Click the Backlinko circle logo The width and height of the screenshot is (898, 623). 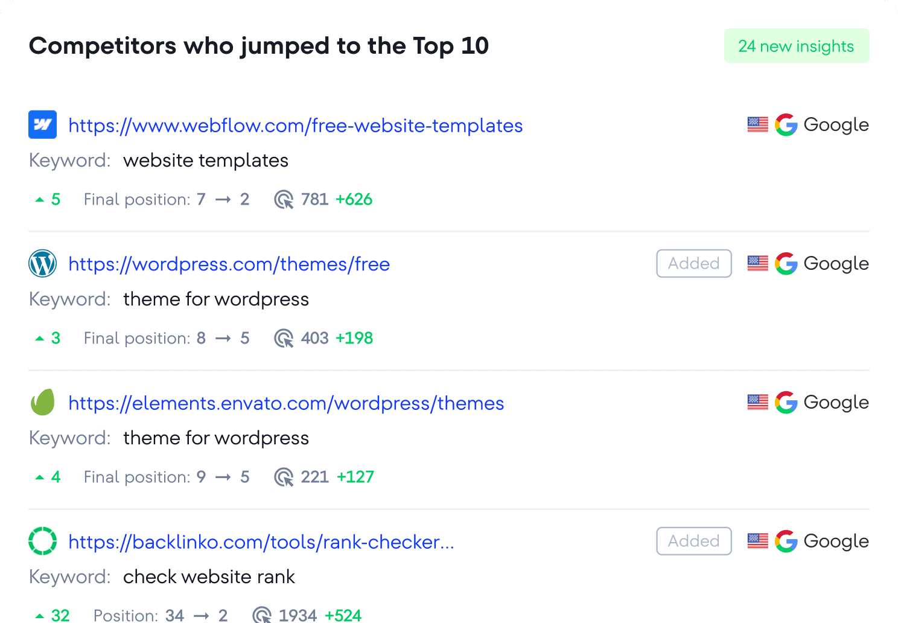[x=42, y=541]
